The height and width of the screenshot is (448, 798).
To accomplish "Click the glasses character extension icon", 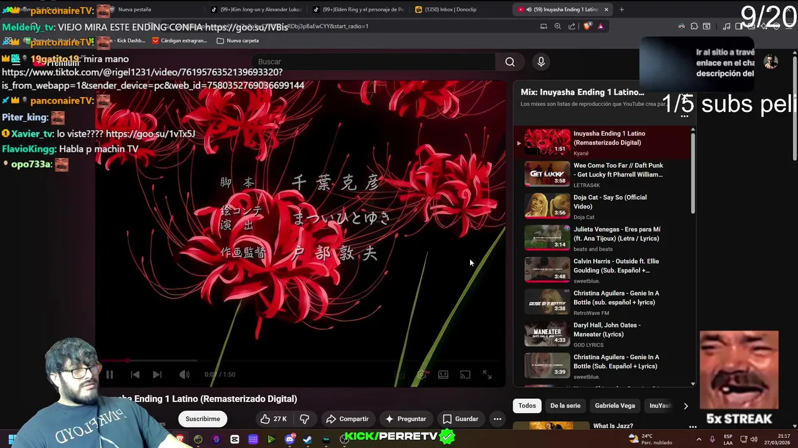I will coord(681,26).
